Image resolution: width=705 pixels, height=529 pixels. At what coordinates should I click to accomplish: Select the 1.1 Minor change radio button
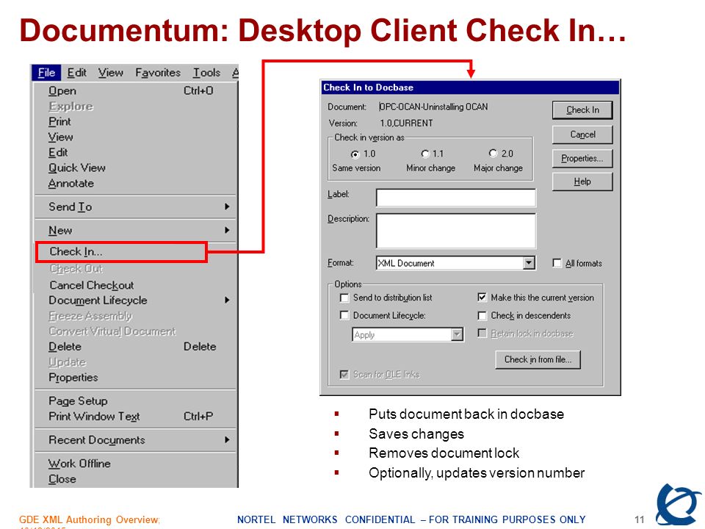point(425,154)
